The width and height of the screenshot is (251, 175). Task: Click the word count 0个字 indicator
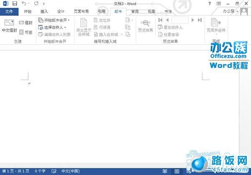(x=40, y=171)
